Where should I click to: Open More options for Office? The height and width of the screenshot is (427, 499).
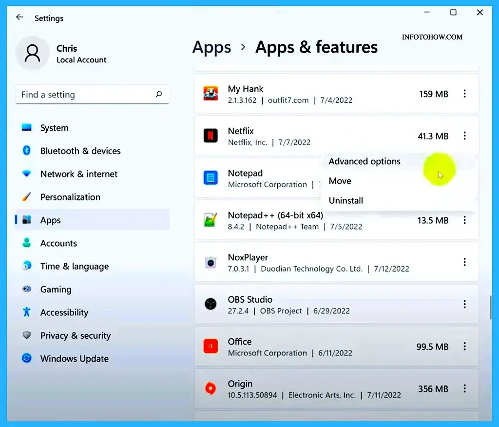[x=464, y=347]
